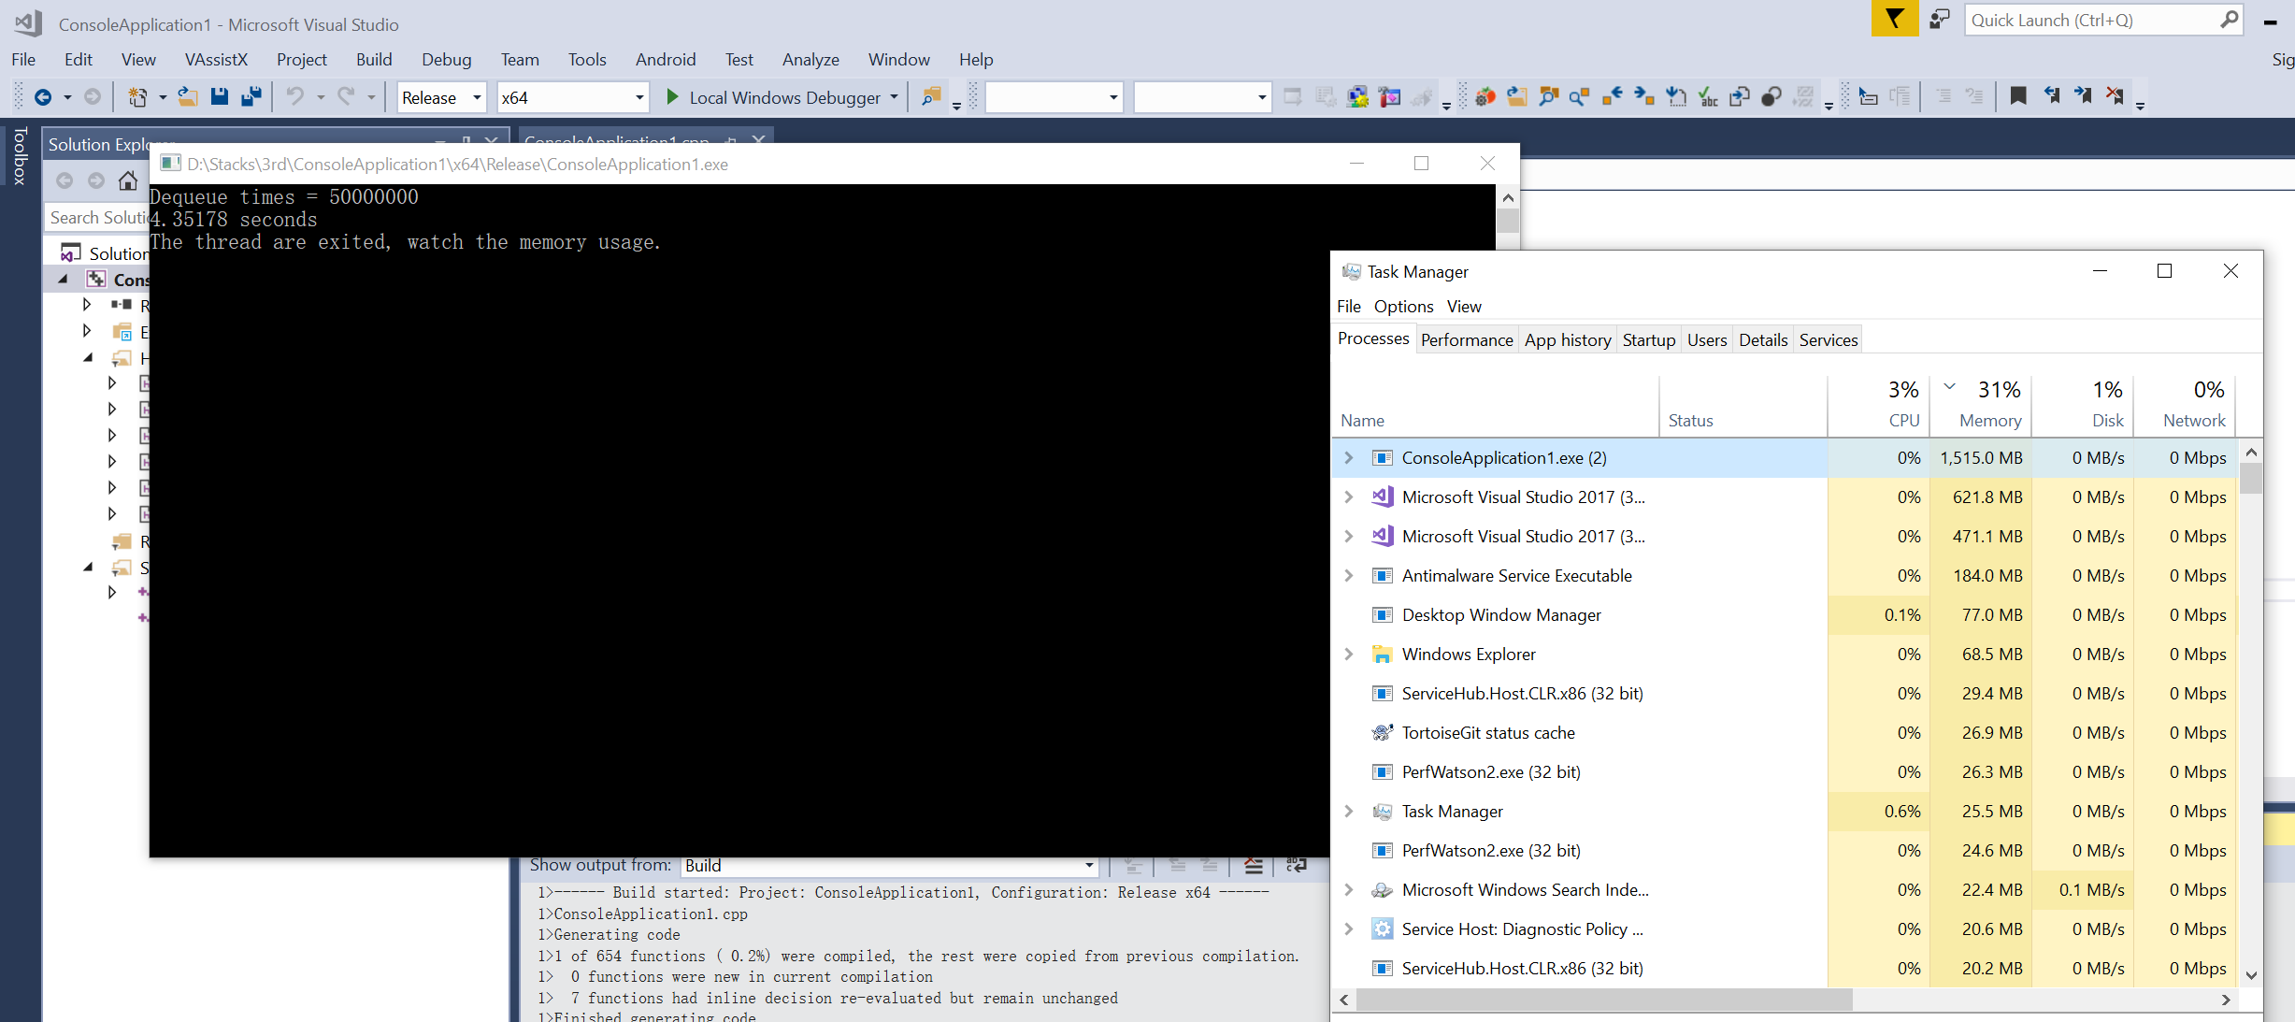
Task: Expand Windows Explorer process entry
Action: (1348, 655)
